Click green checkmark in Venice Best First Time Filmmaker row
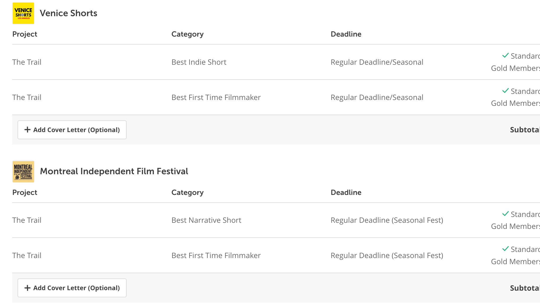The image size is (540, 305). [505, 91]
